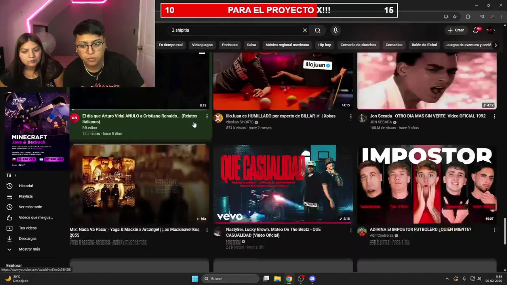Bookmark this page with the star icon
Screen dimensions: 507x285
tap(455, 17)
